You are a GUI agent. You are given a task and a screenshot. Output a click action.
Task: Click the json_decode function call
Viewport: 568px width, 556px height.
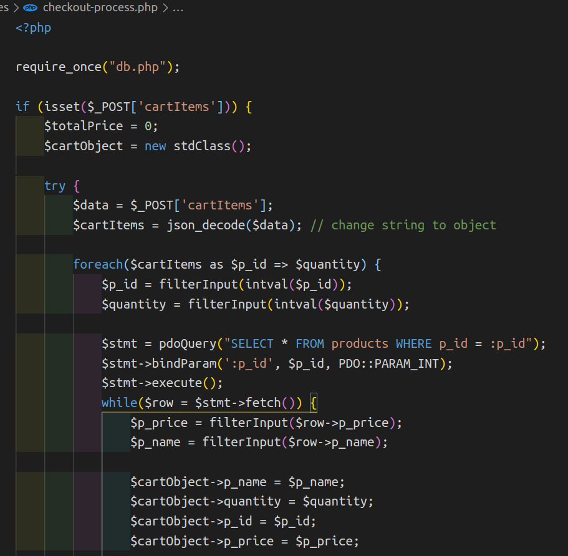point(205,225)
